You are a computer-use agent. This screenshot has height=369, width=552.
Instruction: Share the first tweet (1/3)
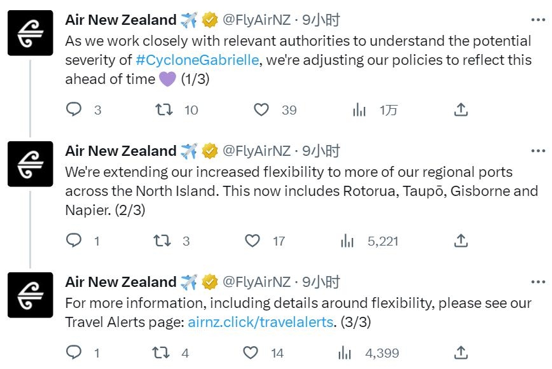[461, 109]
